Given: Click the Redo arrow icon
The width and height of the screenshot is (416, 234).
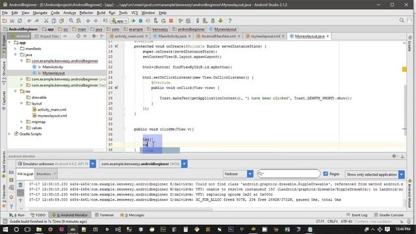Looking at the screenshot, I should (x=36, y=21).
